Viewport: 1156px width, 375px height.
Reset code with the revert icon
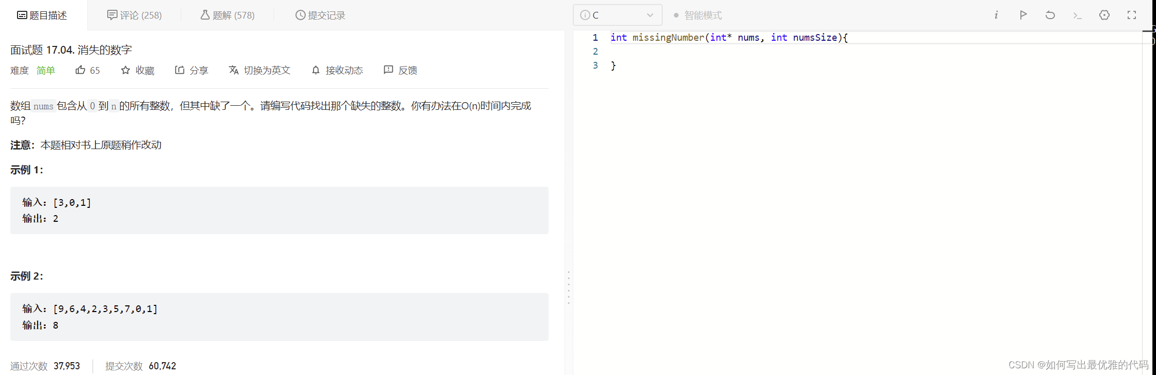pos(1050,15)
